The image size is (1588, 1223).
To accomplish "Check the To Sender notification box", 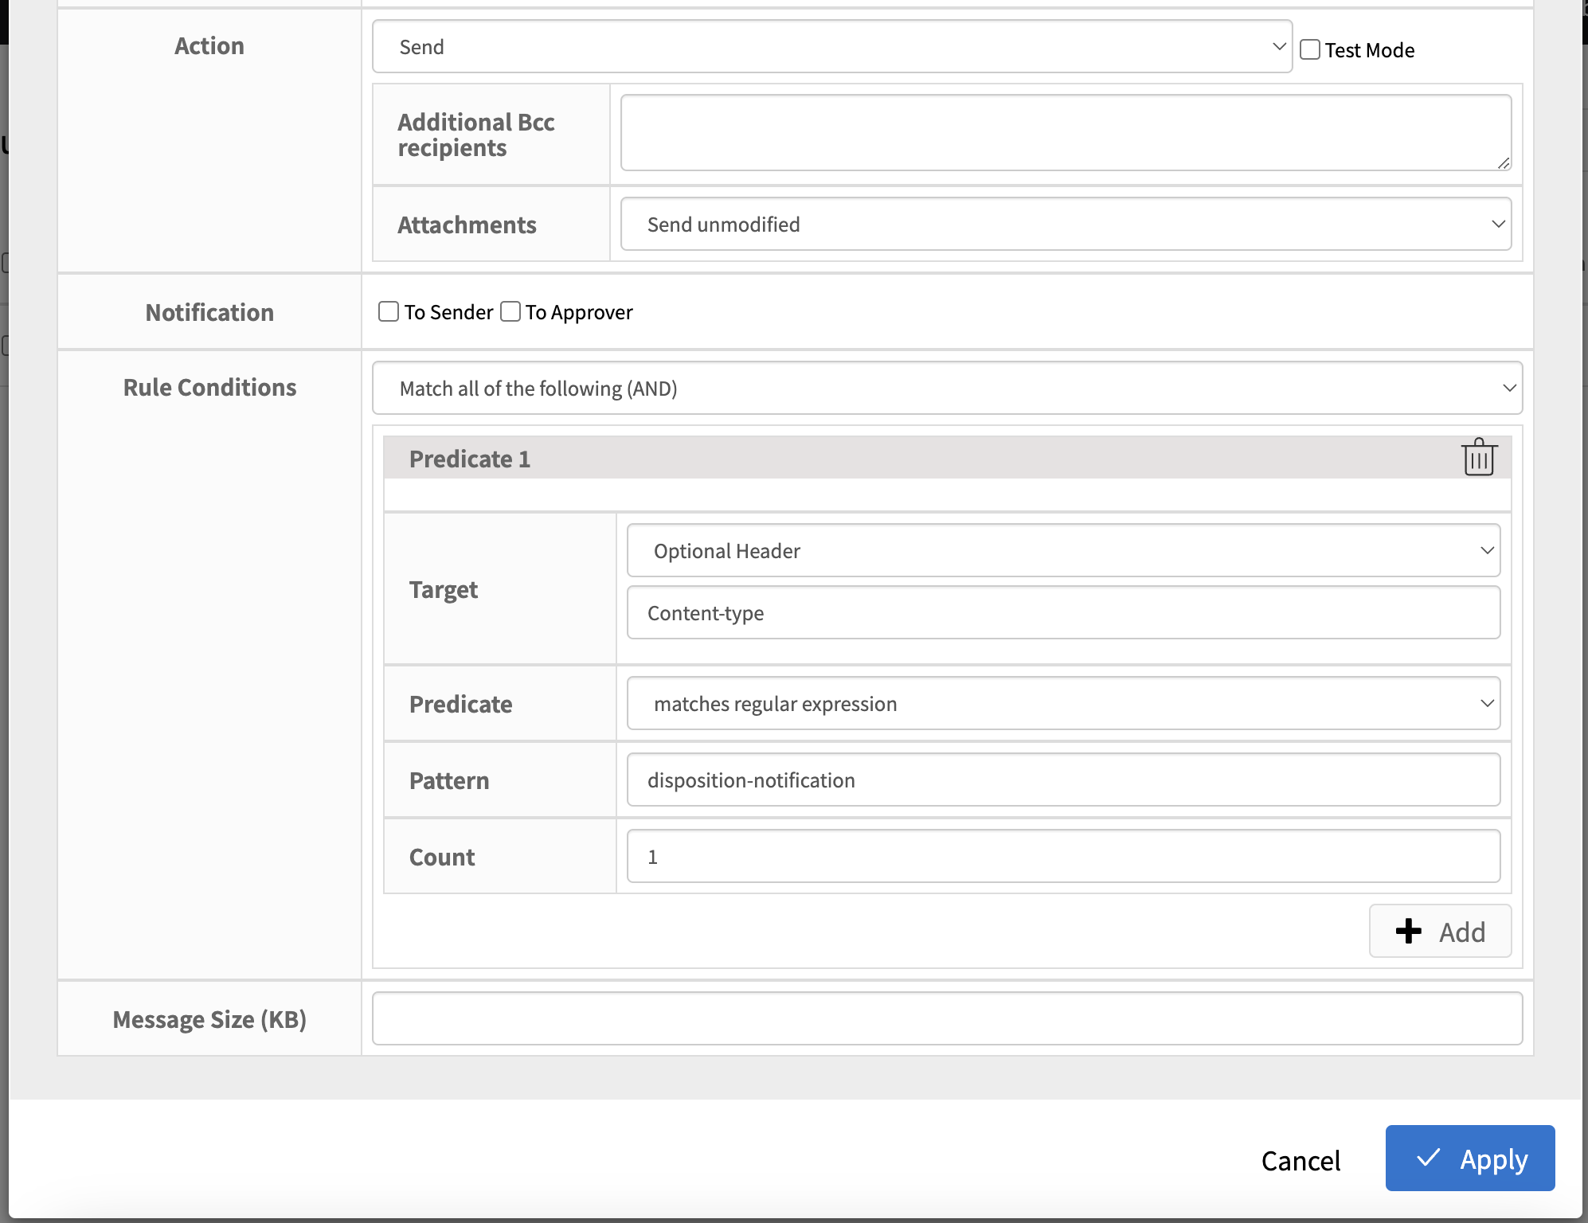I will pyautogui.click(x=389, y=311).
